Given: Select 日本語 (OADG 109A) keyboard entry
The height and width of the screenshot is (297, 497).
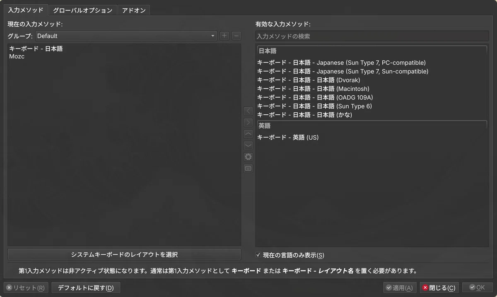Looking at the screenshot, I should [372, 98].
